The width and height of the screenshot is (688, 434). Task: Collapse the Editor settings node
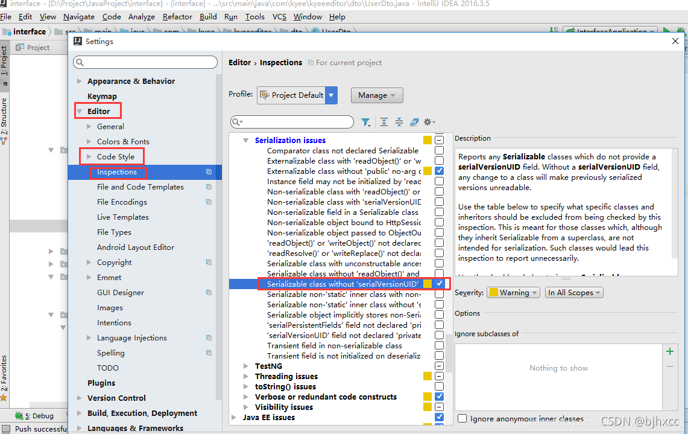pos(80,111)
